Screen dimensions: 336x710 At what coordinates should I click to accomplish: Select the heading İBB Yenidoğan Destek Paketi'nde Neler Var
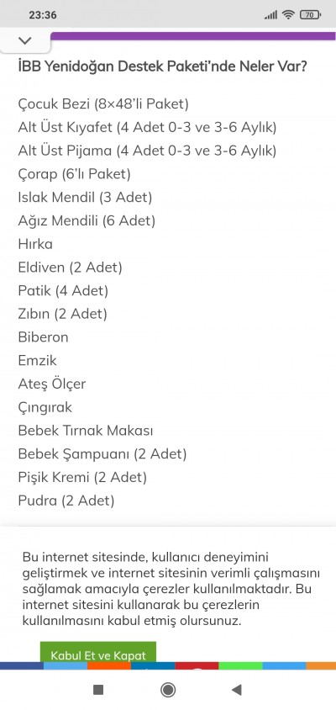pos(163,66)
